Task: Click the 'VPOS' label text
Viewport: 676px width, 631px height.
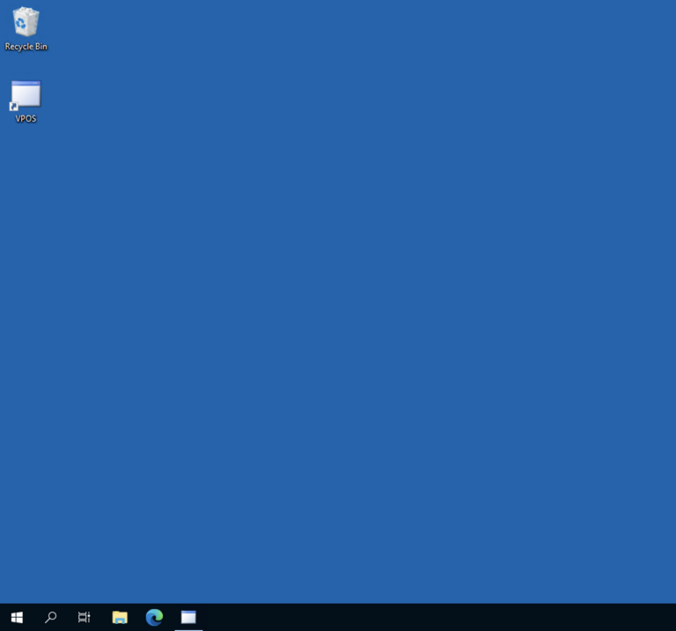Action: (26, 119)
